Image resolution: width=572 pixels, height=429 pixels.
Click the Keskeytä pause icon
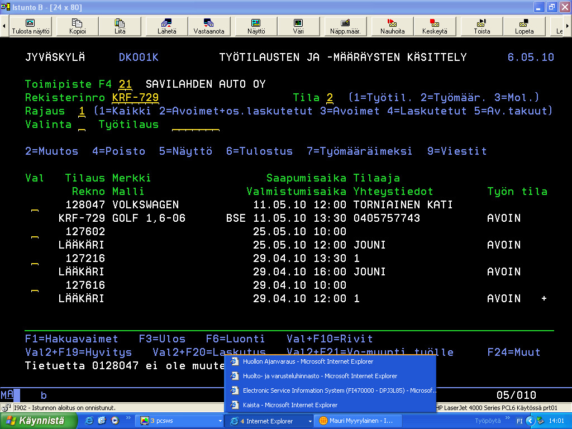[435, 26]
